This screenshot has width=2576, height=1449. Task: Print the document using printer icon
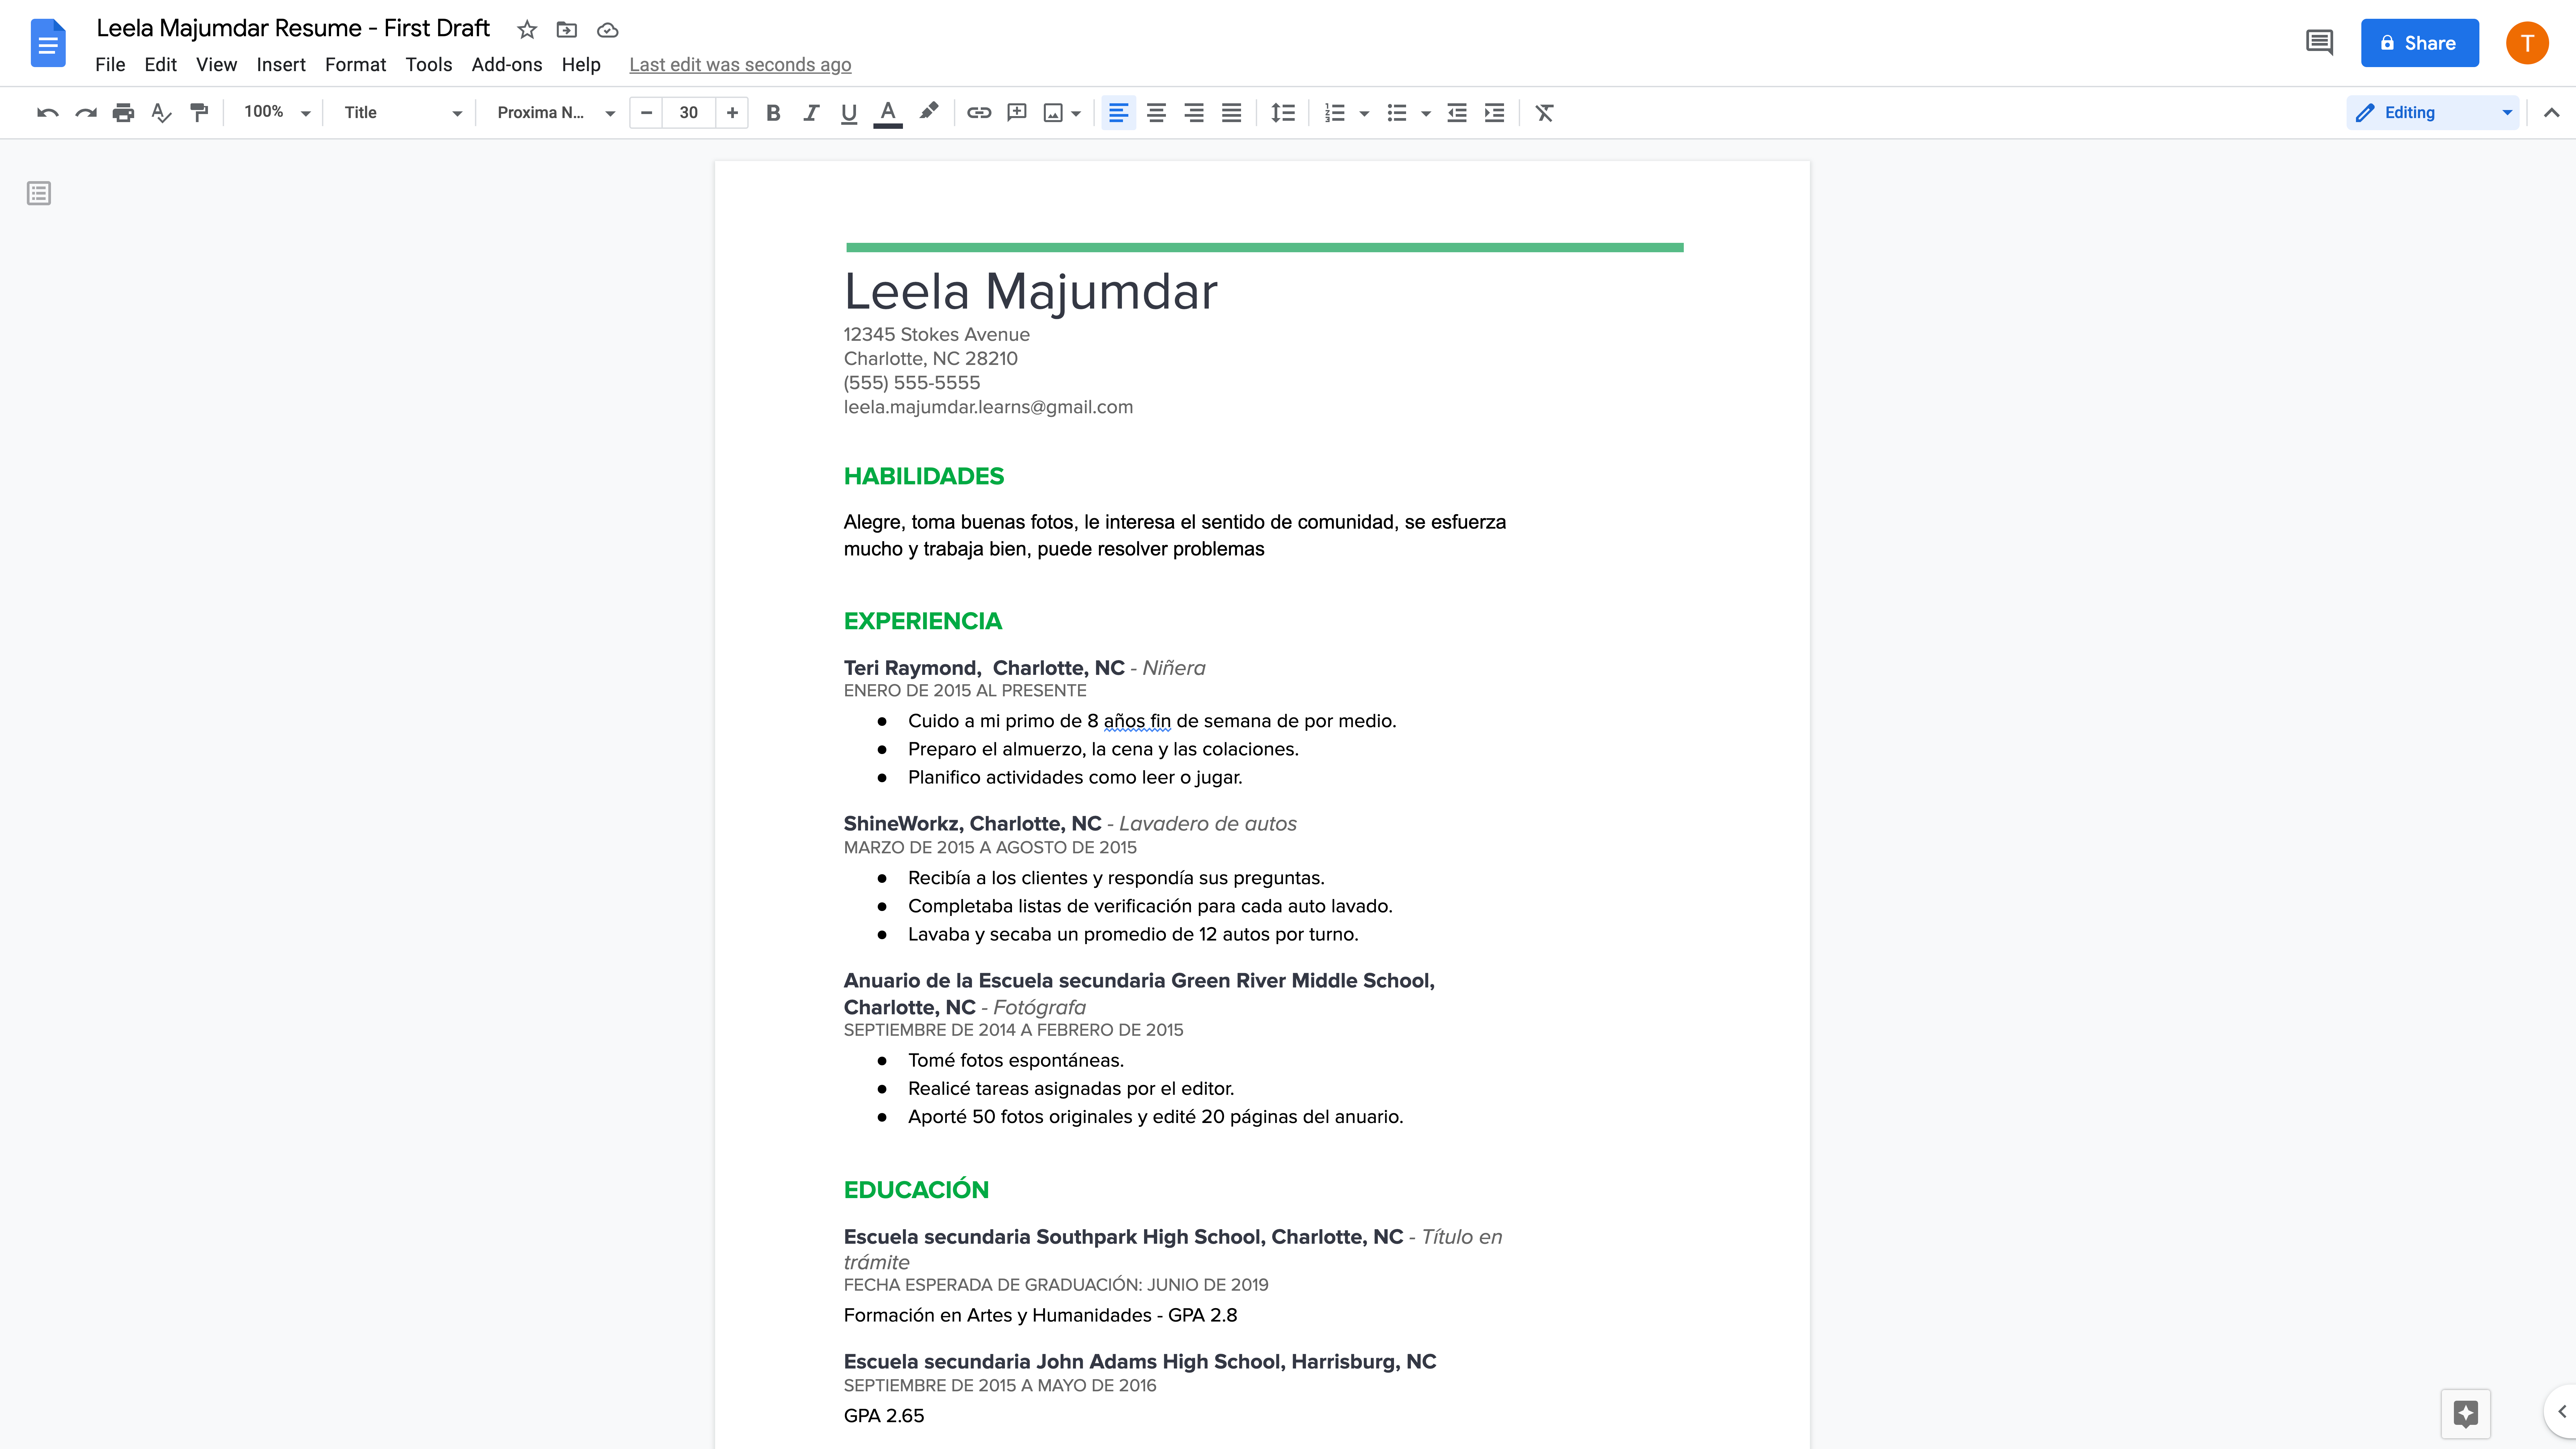pos(123,113)
